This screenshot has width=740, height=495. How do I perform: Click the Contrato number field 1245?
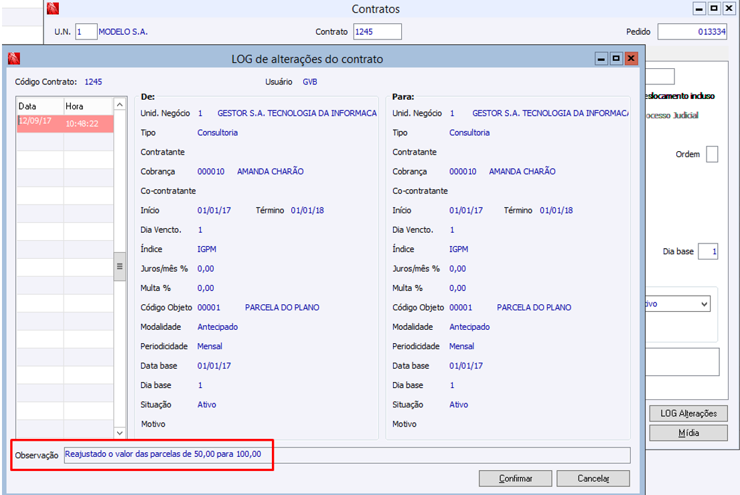378,31
